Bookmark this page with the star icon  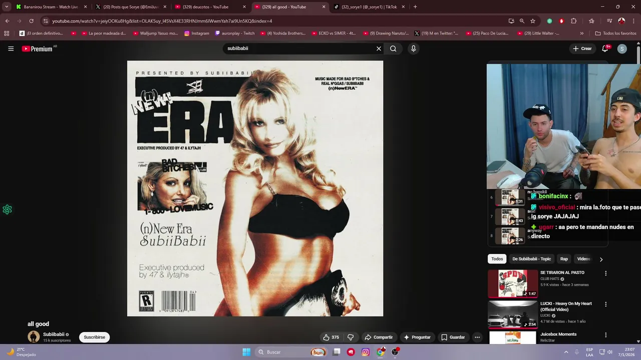coord(533,21)
